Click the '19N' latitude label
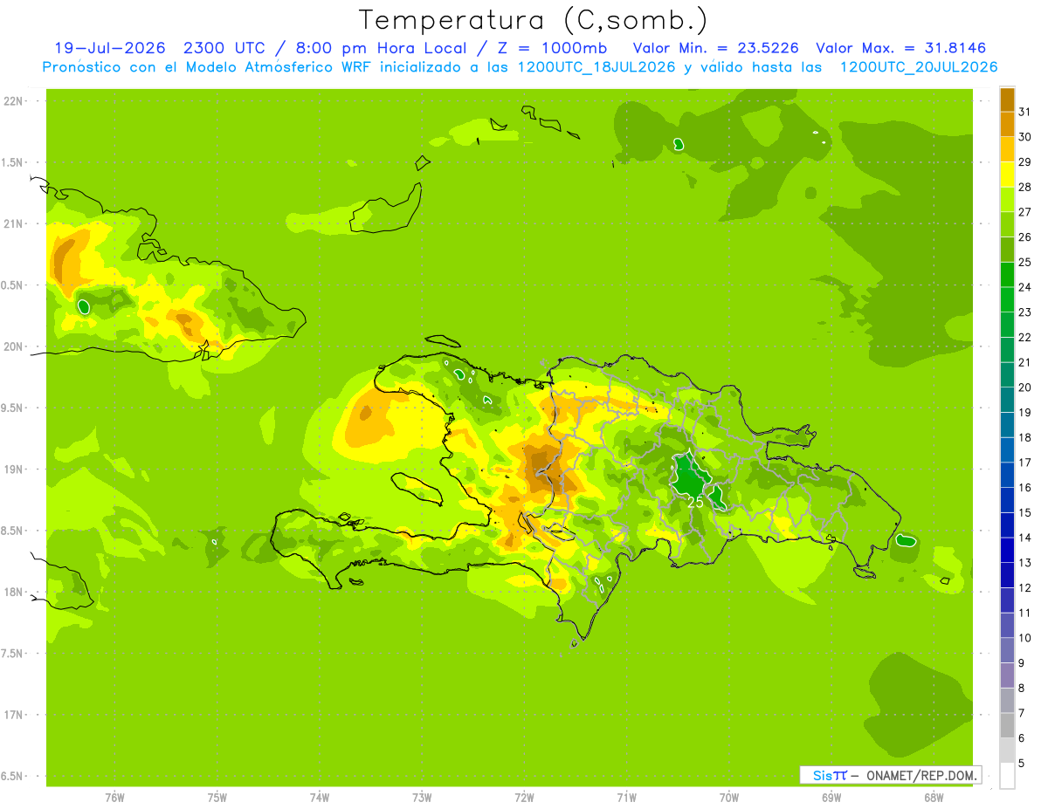The height and width of the screenshot is (809, 1048). [14, 470]
